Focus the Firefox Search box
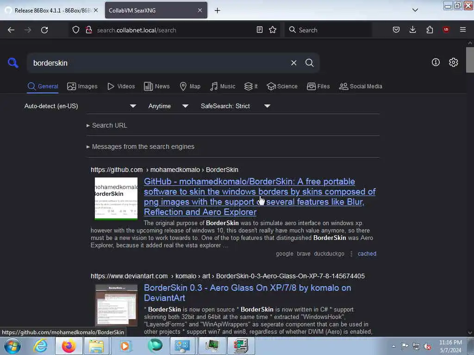Viewport: 474px width, 355px height. [328, 30]
